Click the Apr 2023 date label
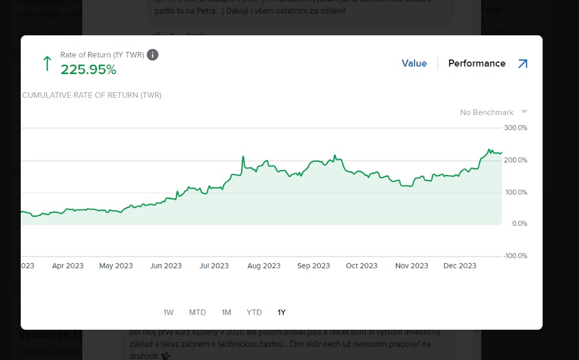This screenshot has width=579, height=360. [68, 266]
